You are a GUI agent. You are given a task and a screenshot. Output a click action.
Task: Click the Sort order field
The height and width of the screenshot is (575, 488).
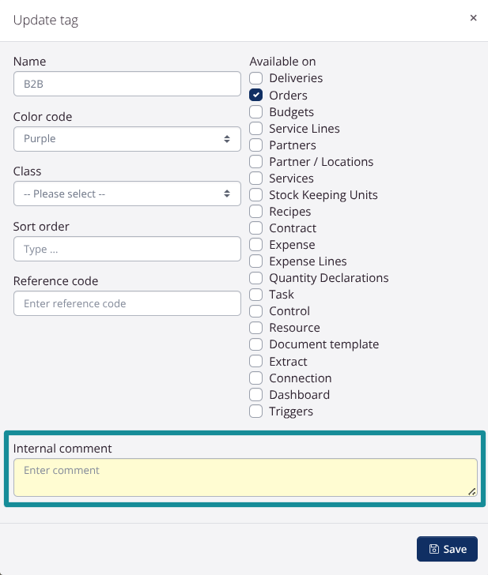[x=127, y=249]
